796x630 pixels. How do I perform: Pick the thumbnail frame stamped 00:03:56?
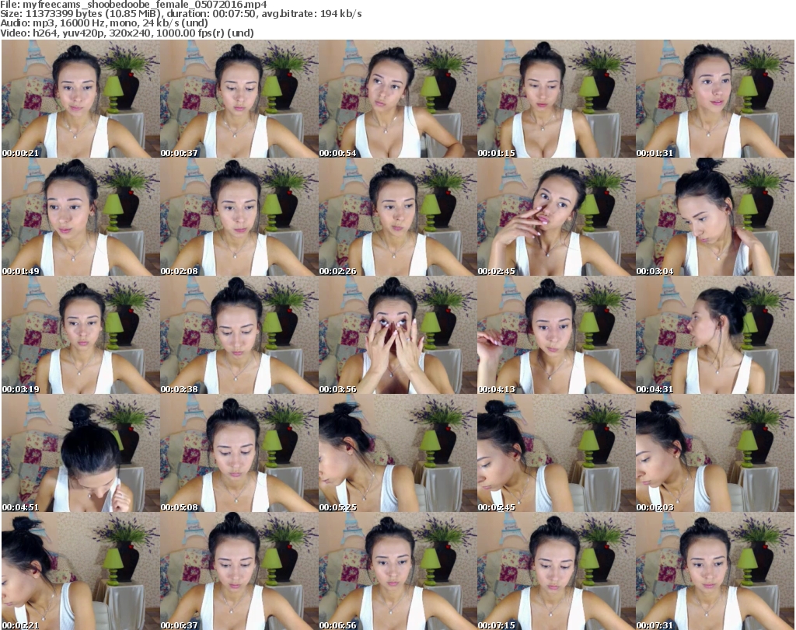tap(397, 336)
